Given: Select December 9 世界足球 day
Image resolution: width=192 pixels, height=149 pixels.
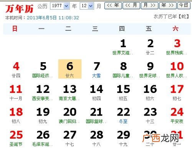Looking at the screenshot, I should point(150,70).
